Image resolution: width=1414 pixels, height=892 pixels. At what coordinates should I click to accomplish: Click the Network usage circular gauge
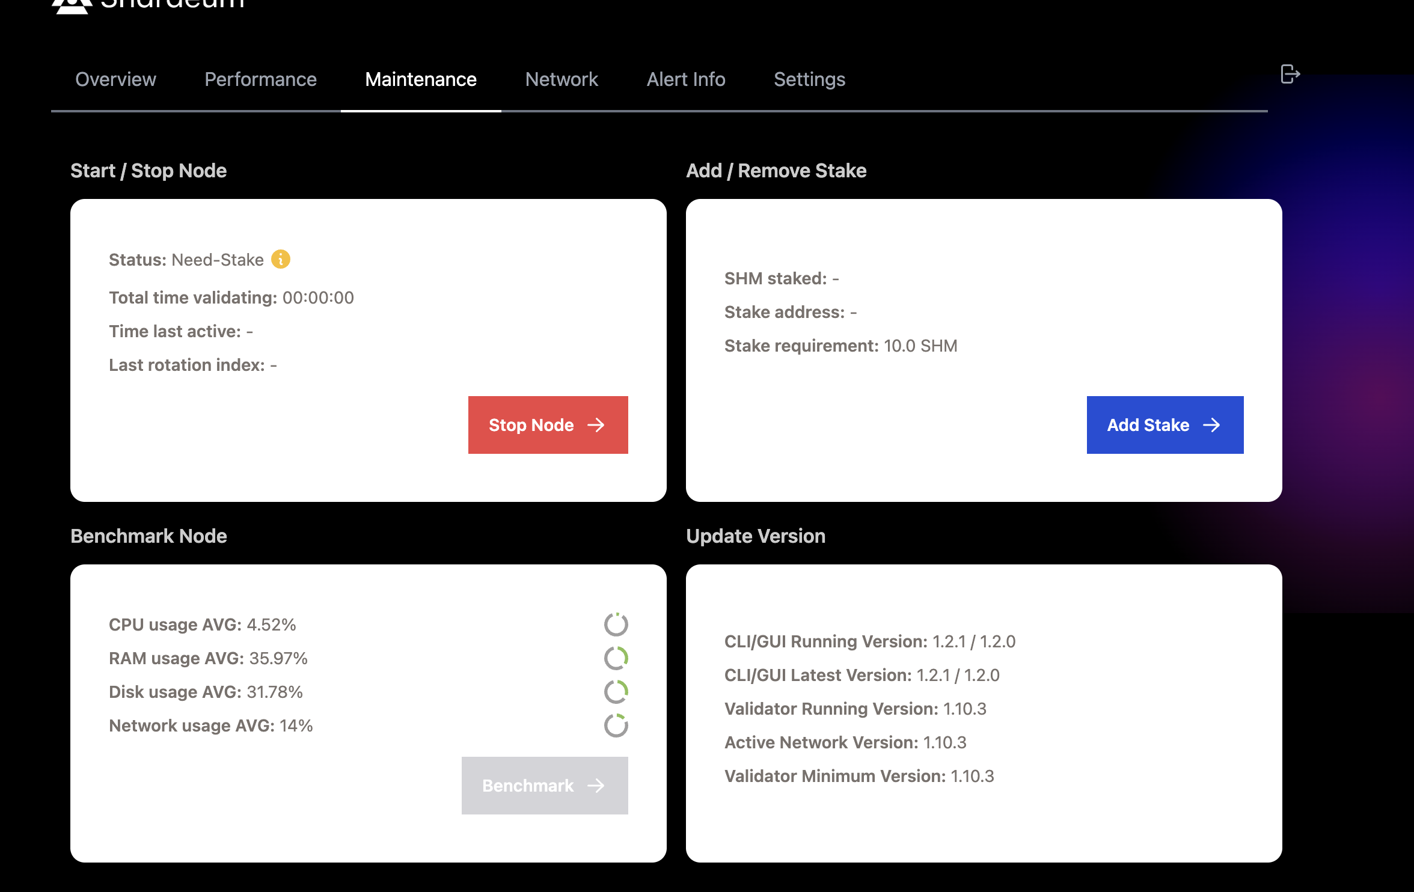click(x=616, y=726)
